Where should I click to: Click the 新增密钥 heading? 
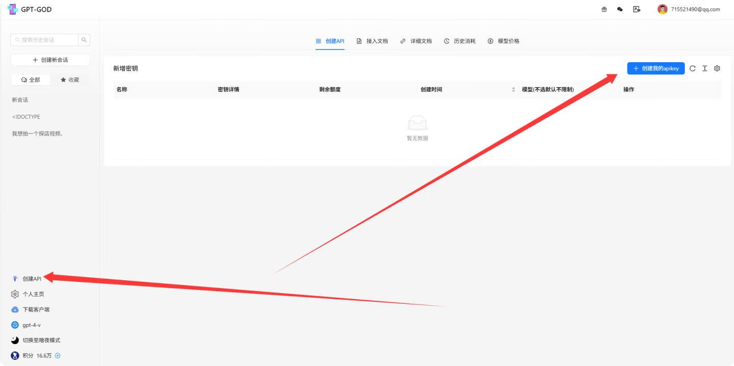point(125,68)
